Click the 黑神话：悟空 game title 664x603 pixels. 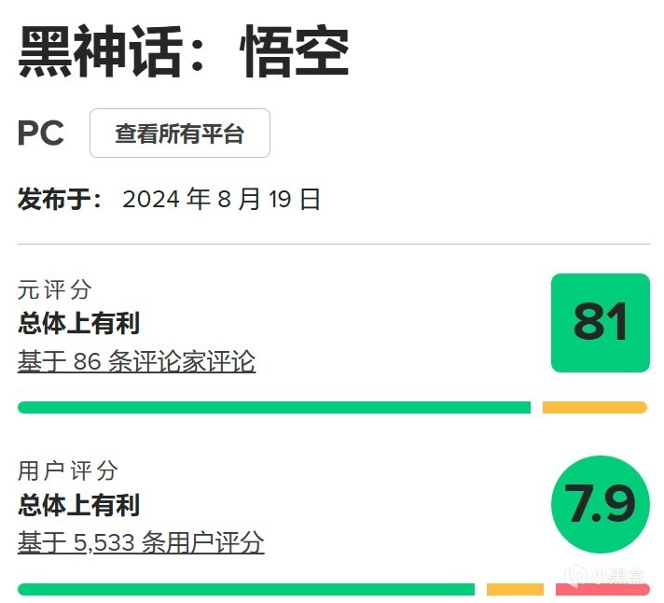click(184, 52)
